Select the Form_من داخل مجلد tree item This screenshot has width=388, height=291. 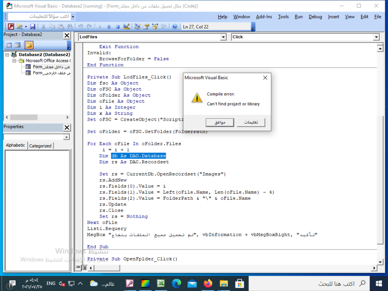(51, 67)
